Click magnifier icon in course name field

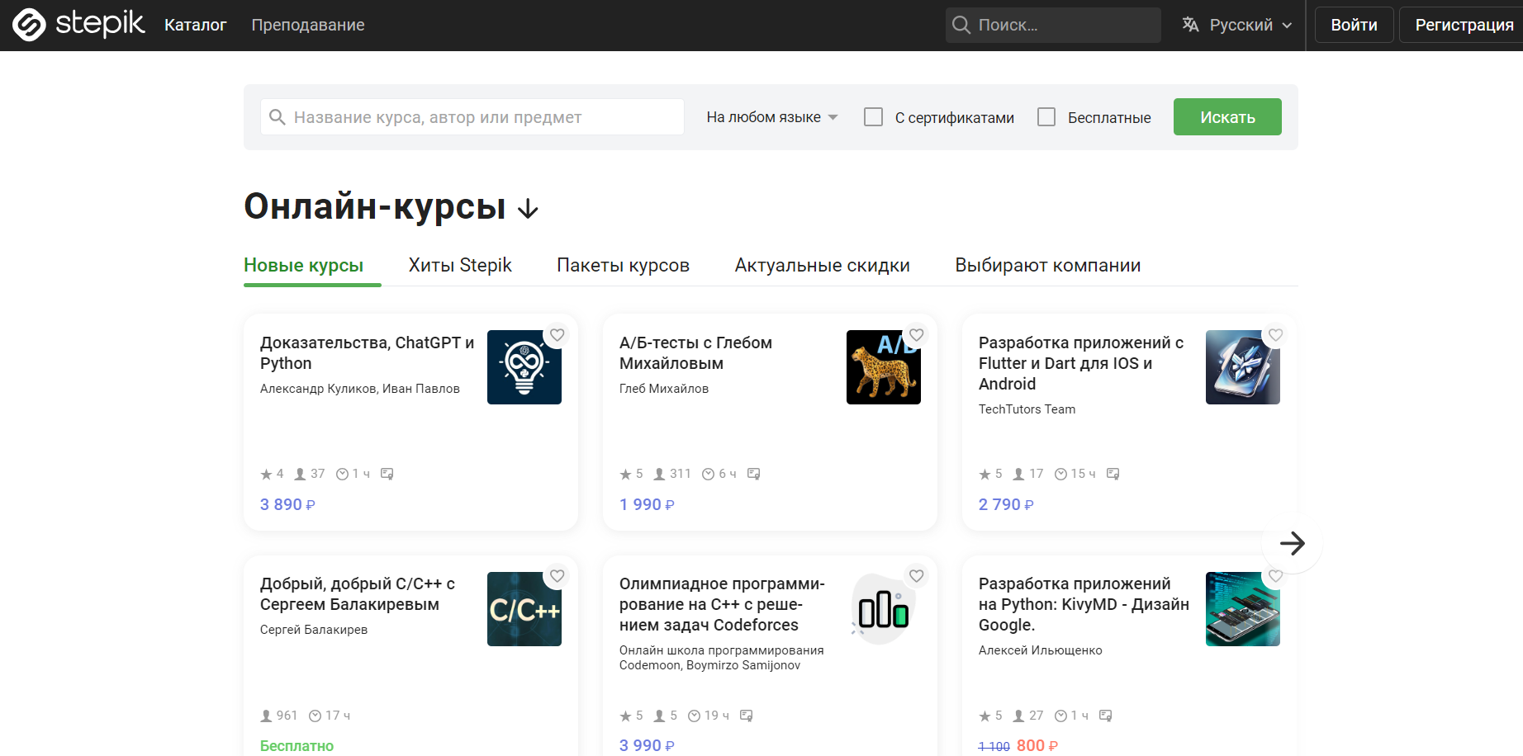(x=278, y=117)
